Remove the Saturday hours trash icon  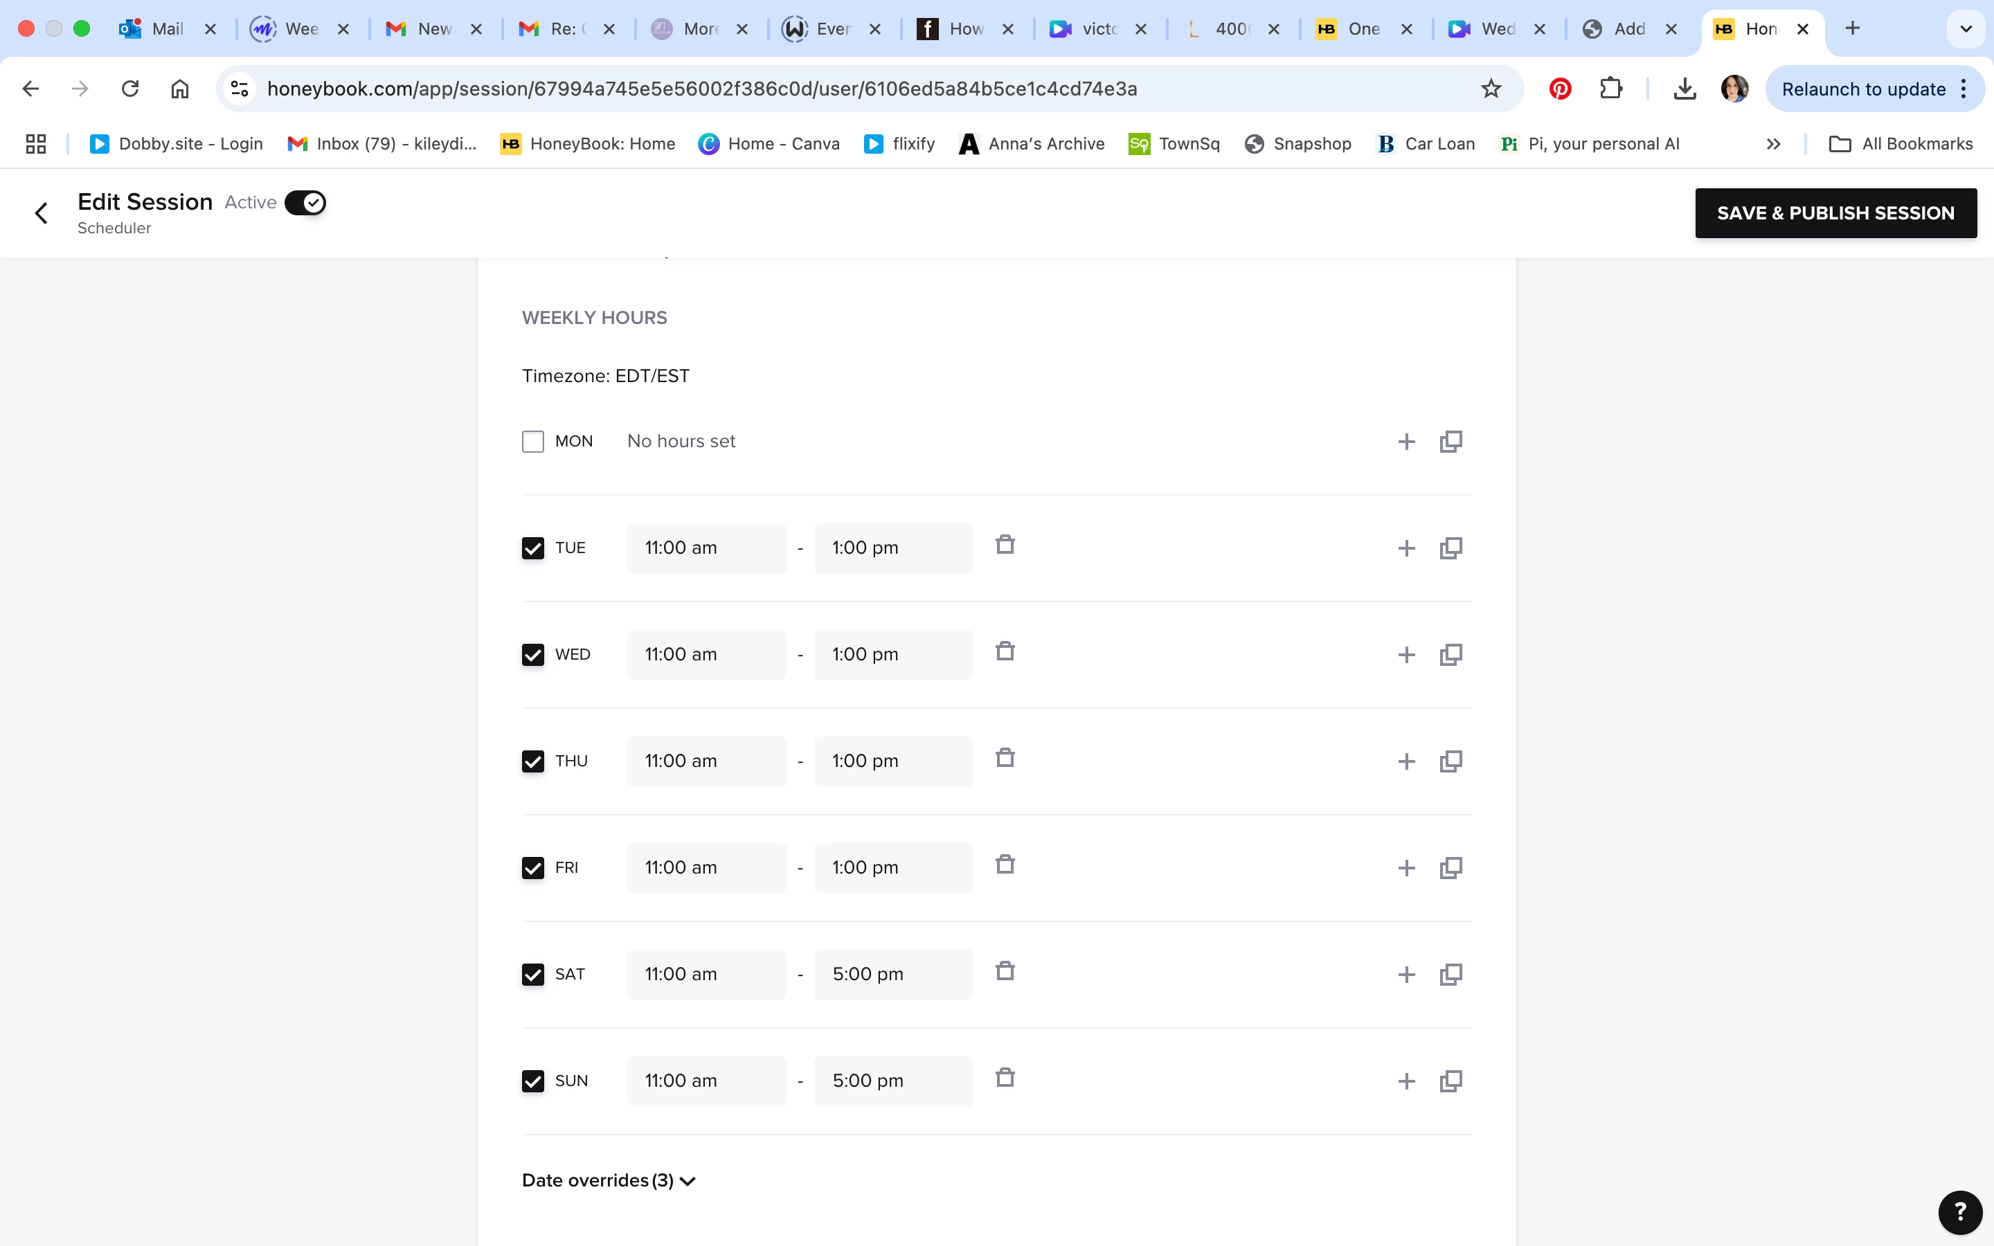click(x=1005, y=972)
